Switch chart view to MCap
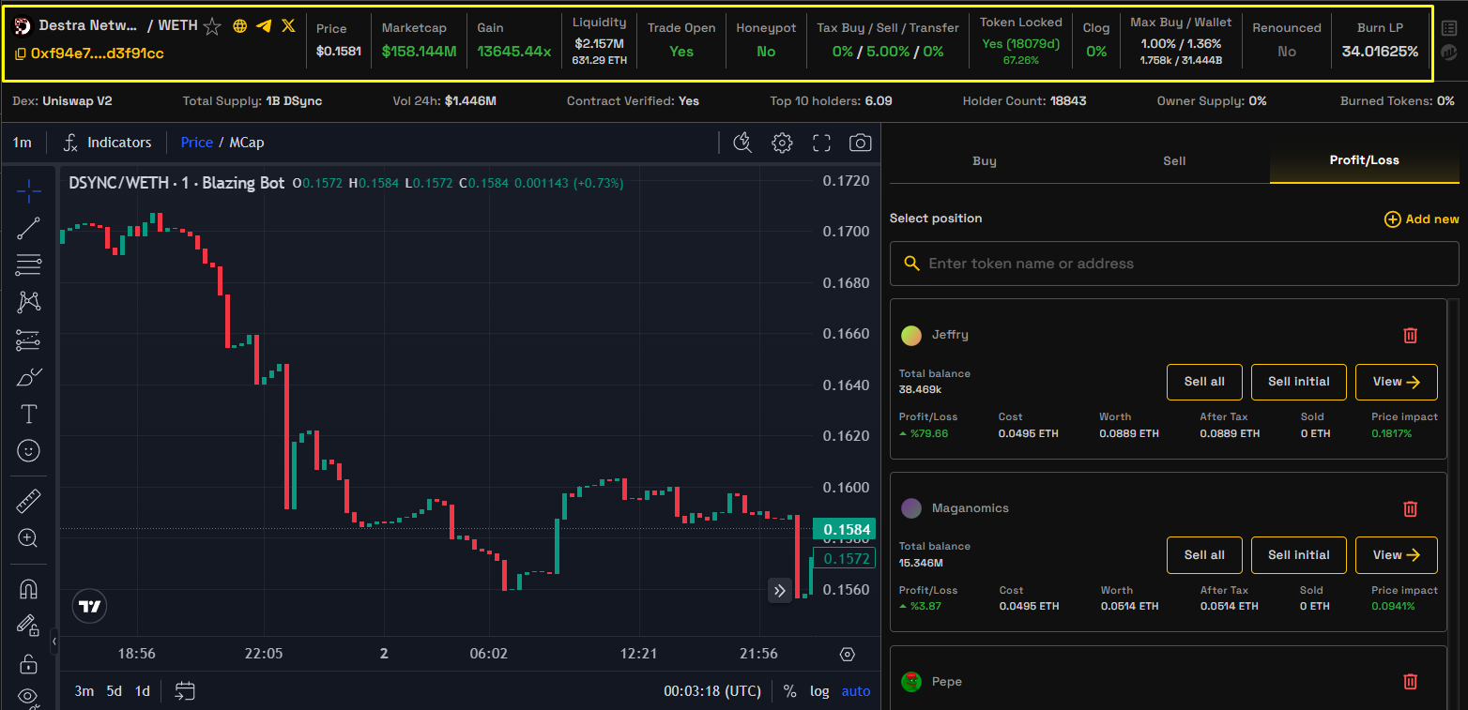The width and height of the screenshot is (1468, 710). pyautogui.click(x=247, y=143)
